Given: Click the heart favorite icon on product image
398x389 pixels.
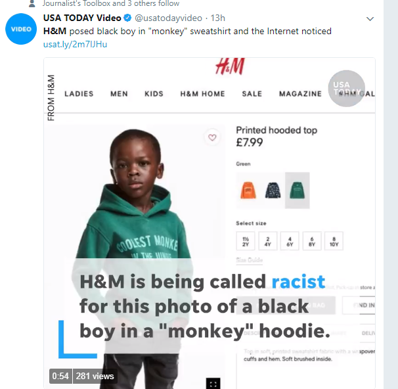Looking at the screenshot, I should tap(211, 137).
